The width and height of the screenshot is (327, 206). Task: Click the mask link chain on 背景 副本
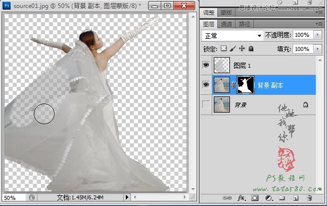(233, 84)
